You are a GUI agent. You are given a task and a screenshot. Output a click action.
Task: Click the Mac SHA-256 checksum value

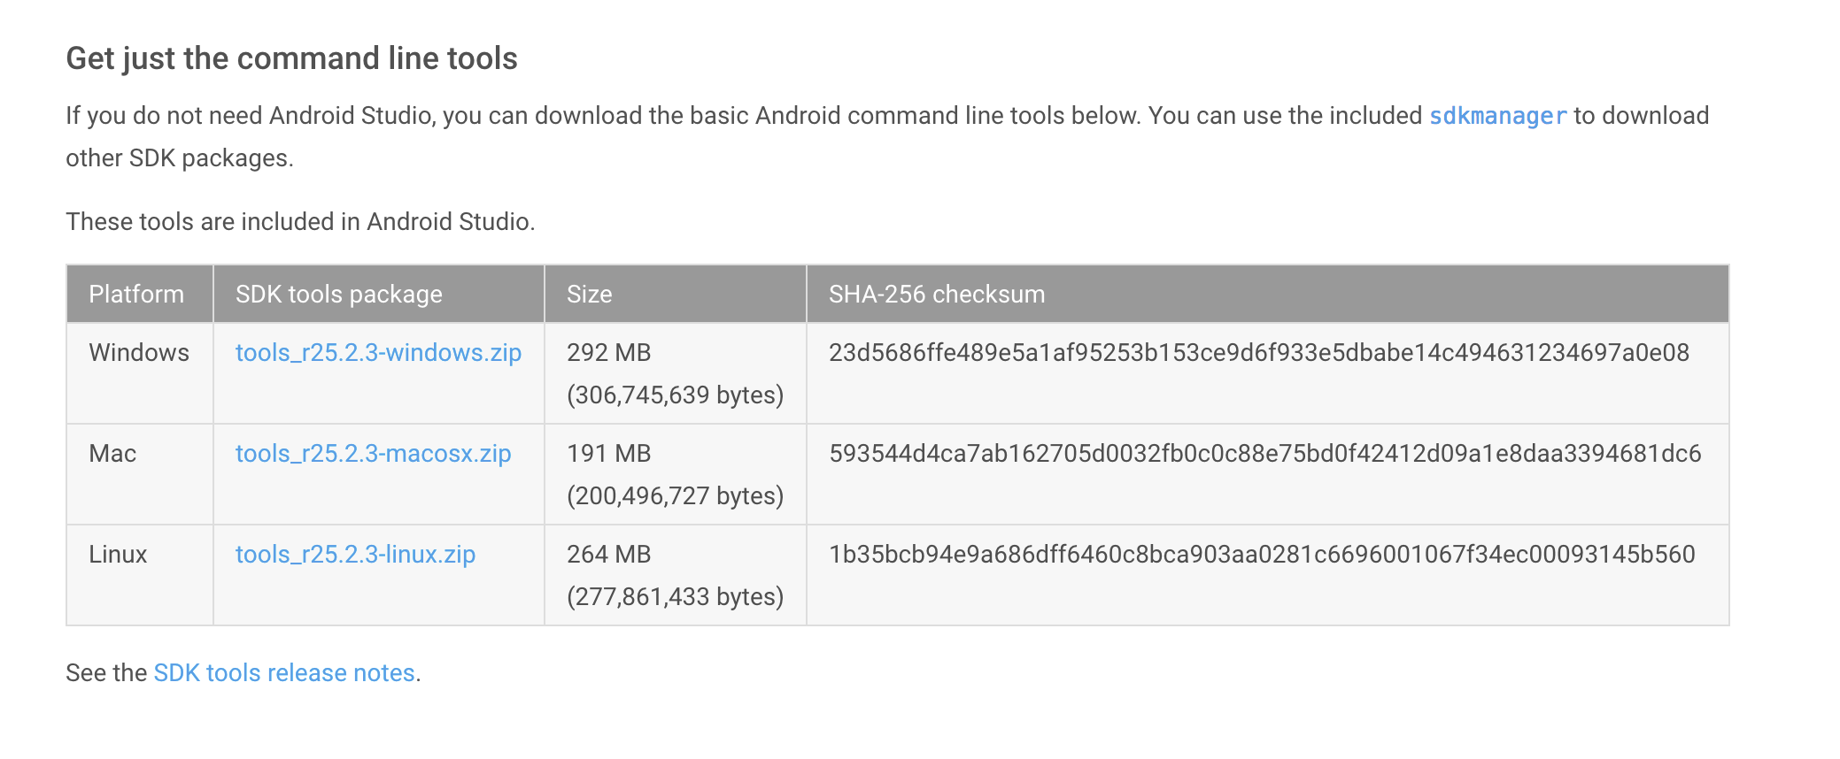[x=1264, y=454]
